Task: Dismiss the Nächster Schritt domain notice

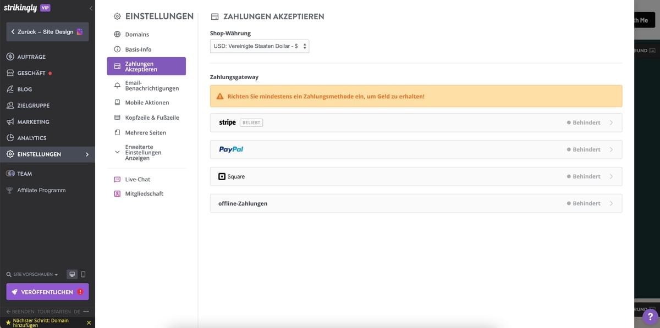Action: tap(89, 323)
